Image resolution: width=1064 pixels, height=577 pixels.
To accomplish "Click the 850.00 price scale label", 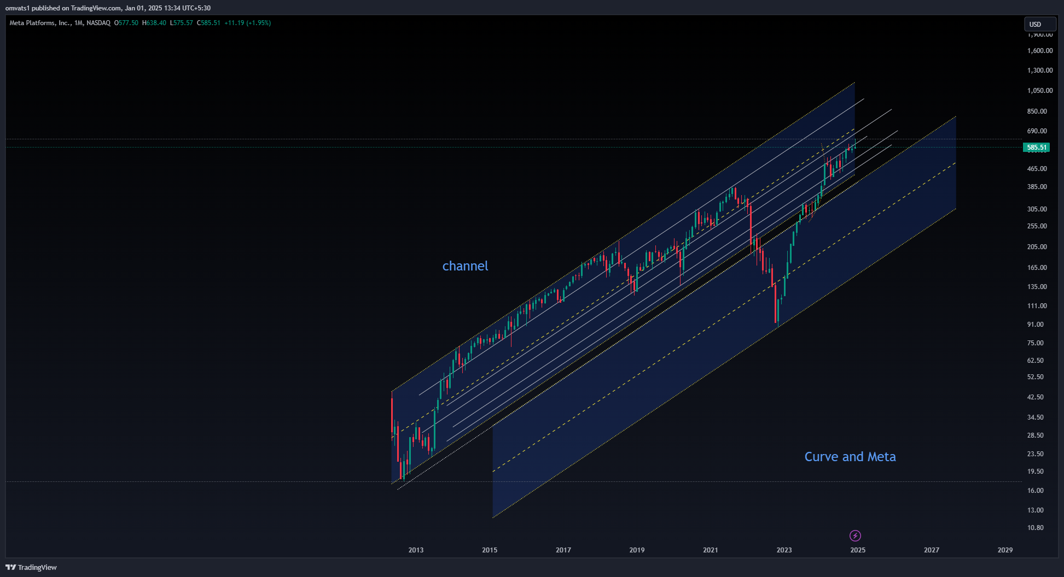I will click(1037, 111).
